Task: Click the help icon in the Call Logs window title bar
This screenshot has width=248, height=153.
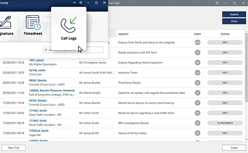Action: point(217,3)
